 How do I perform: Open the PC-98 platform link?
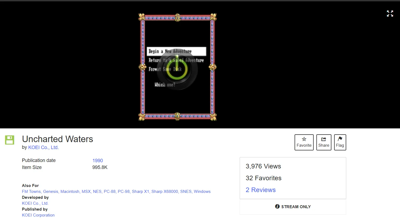123,192
